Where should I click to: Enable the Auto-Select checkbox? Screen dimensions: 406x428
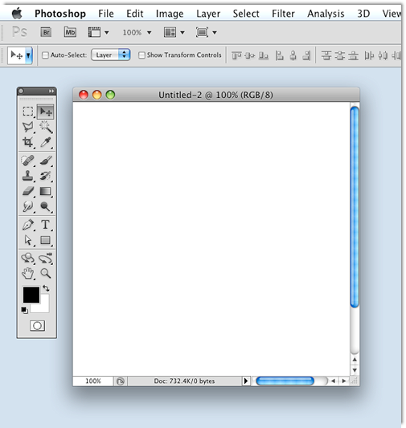45,55
